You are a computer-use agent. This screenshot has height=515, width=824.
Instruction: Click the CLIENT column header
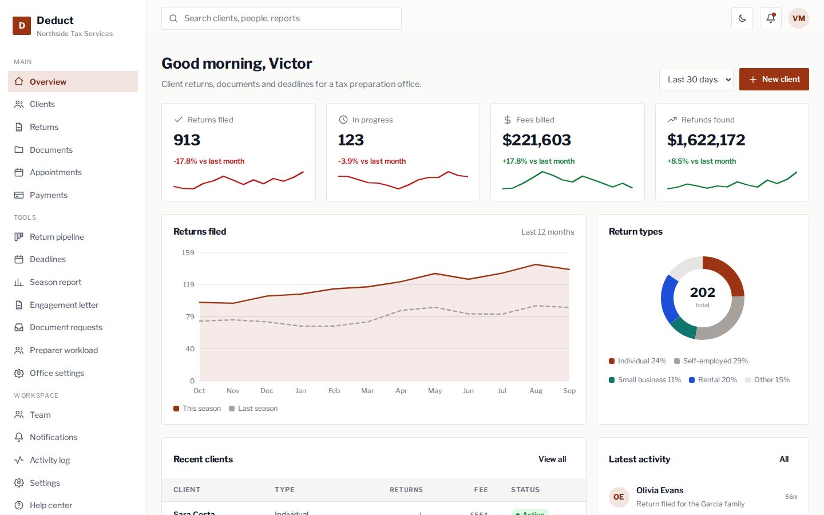click(187, 490)
